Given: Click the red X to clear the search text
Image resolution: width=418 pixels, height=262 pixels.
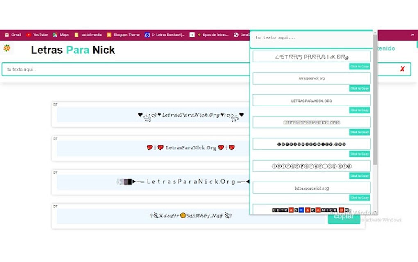Looking at the screenshot, I should pos(403,69).
